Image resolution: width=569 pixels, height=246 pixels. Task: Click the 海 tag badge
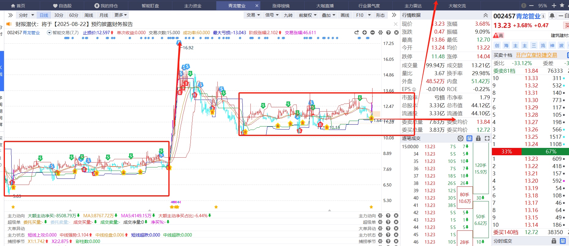[x=506, y=46]
